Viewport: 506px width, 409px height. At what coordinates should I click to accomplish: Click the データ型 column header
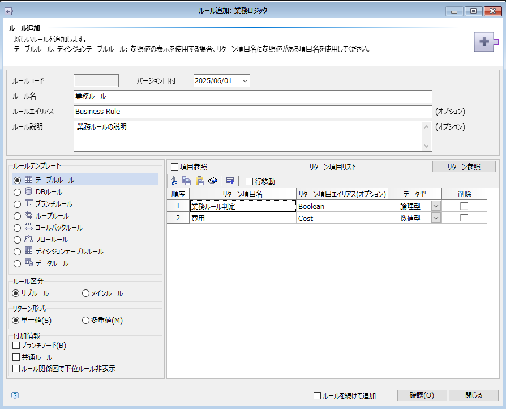pos(415,194)
